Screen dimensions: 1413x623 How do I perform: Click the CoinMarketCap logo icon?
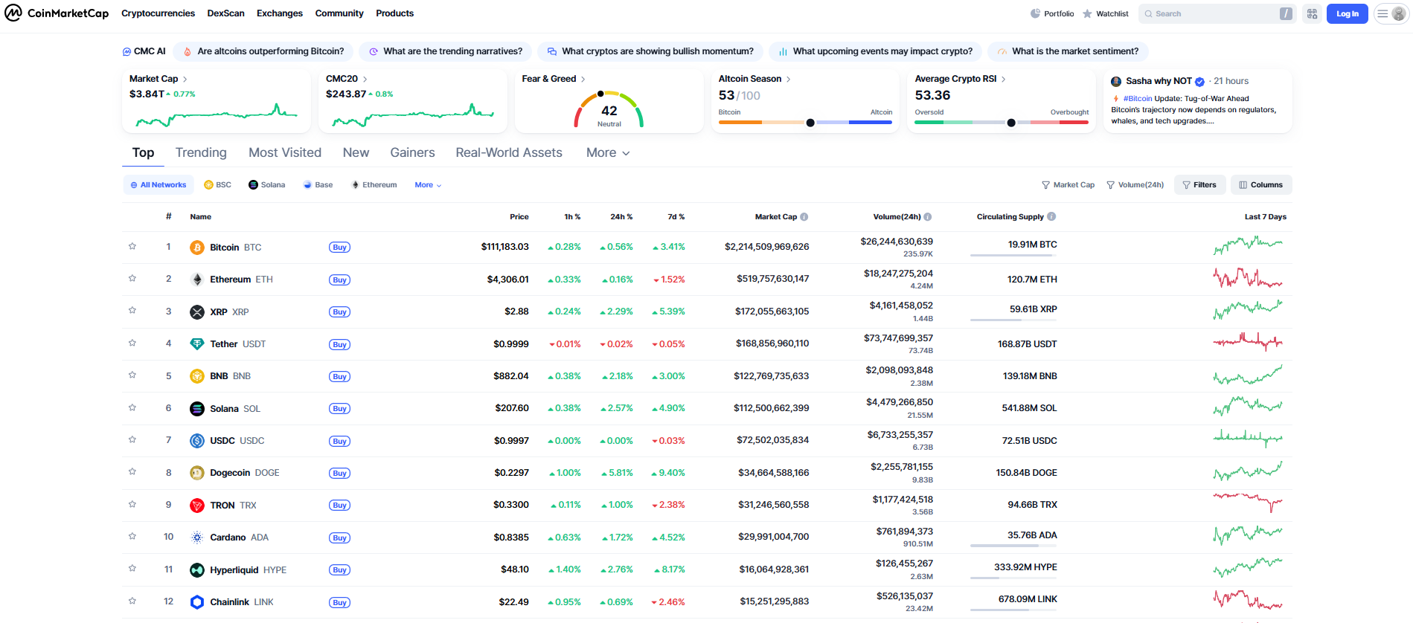(x=13, y=13)
